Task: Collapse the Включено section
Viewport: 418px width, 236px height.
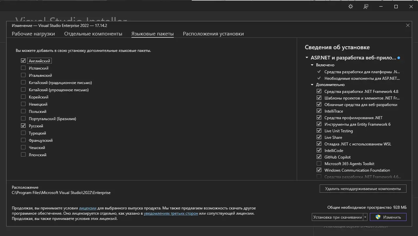Action: tap(312, 65)
